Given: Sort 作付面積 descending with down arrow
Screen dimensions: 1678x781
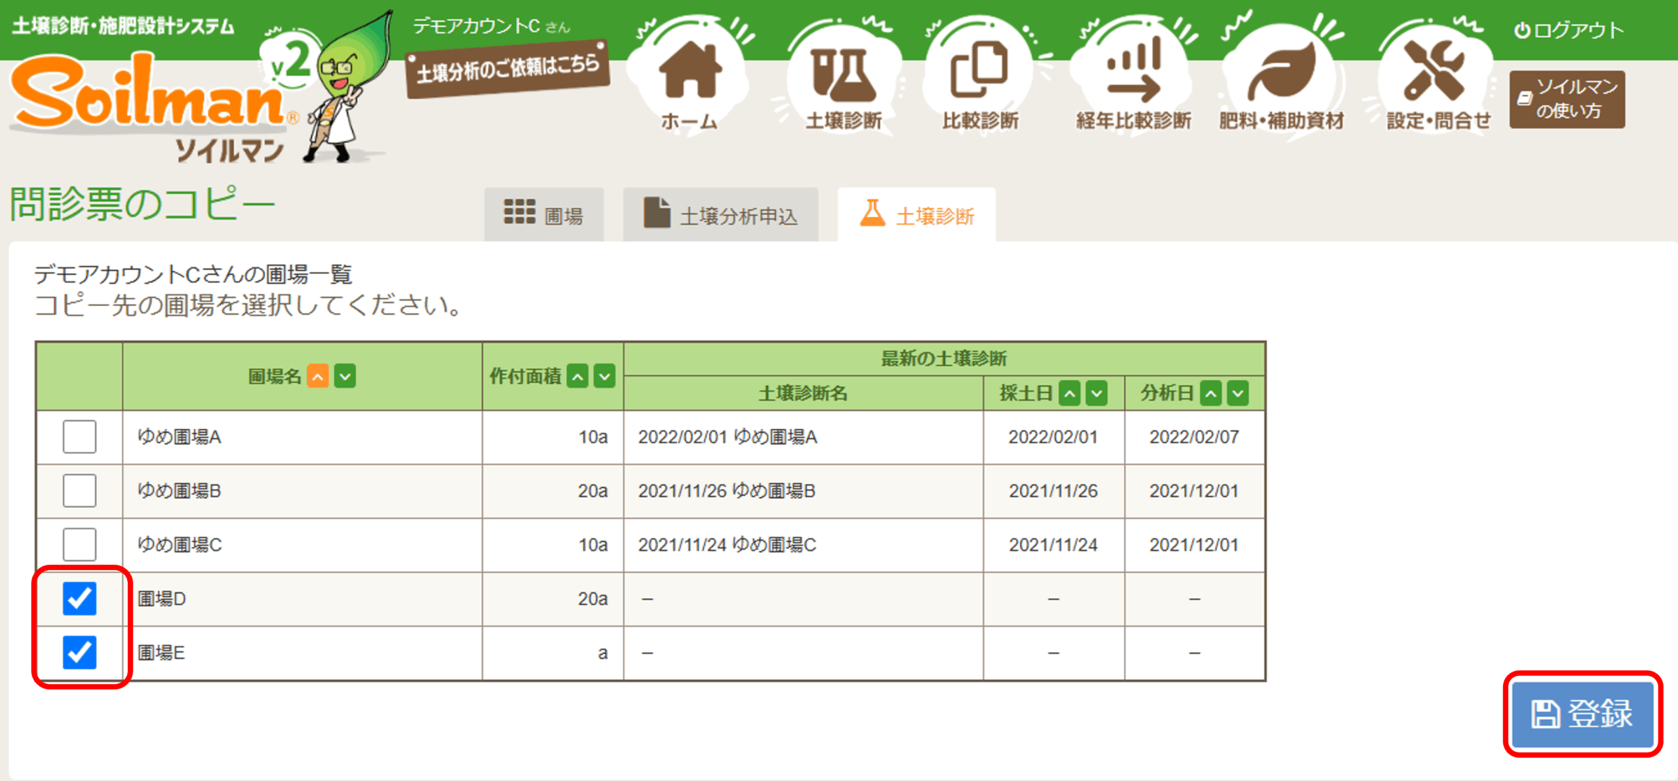Looking at the screenshot, I should click(604, 376).
